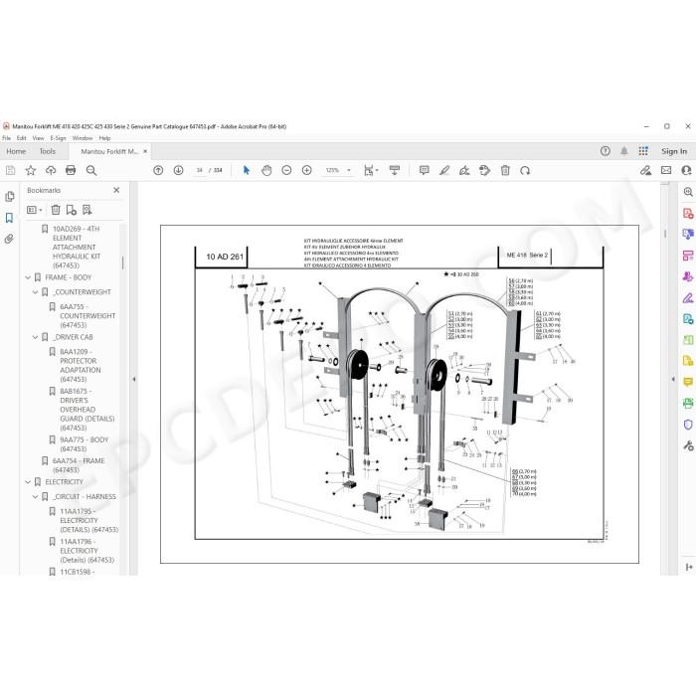Open the Edit menu
This screenshot has height=696, width=696.
[21, 138]
